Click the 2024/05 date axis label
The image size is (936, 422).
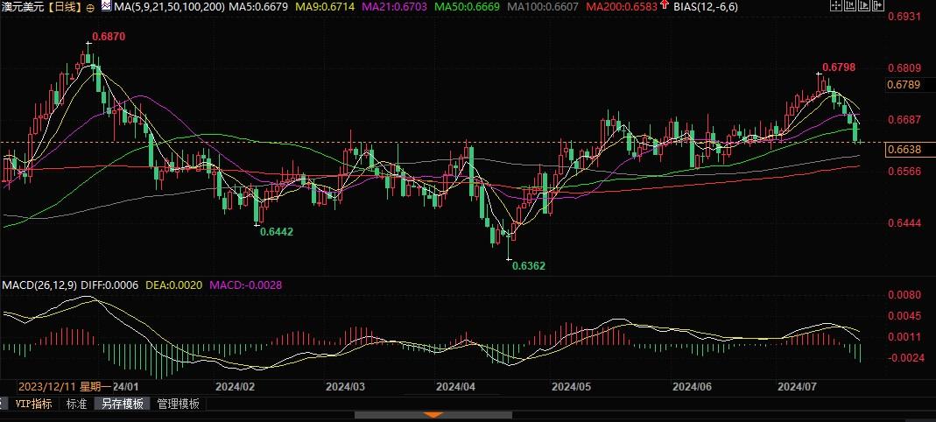pyautogui.click(x=571, y=386)
